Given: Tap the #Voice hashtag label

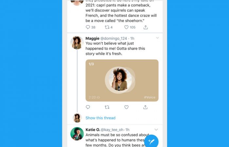Looking at the screenshot, I should (x=150, y=97).
